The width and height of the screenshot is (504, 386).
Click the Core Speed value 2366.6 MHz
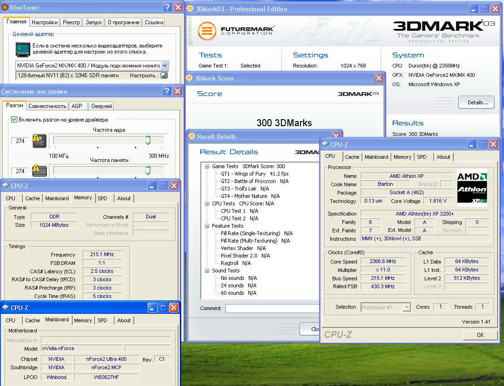pos(382,261)
